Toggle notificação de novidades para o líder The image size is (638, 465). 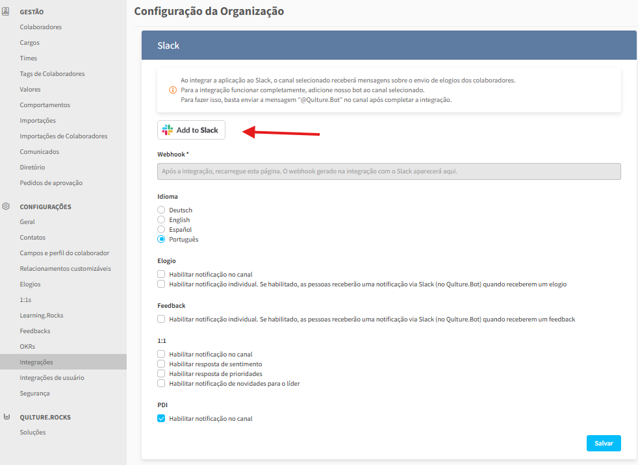click(x=161, y=383)
